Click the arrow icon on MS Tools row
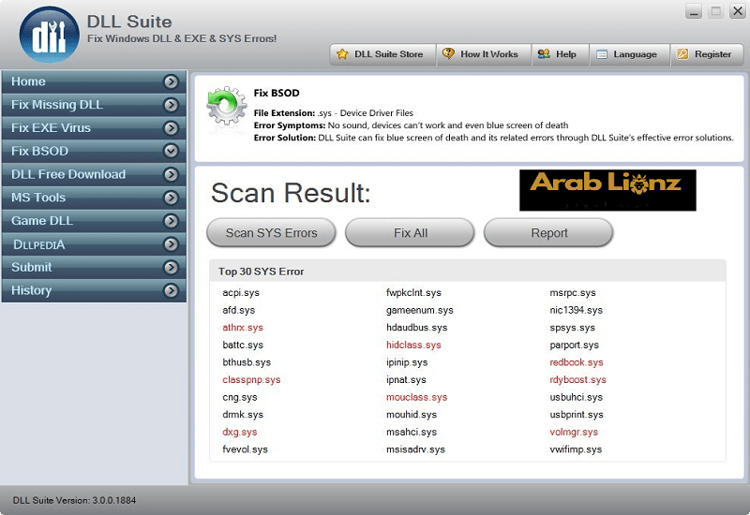This screenshot has height=515, width=750. (172, 198)
